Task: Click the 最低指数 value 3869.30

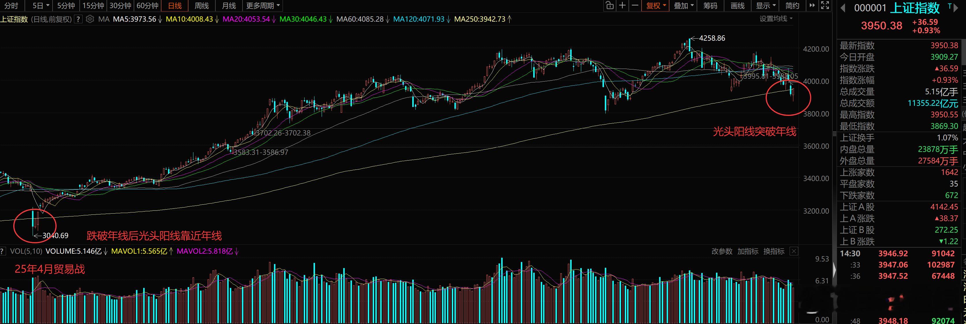Action: click(944, 126)
